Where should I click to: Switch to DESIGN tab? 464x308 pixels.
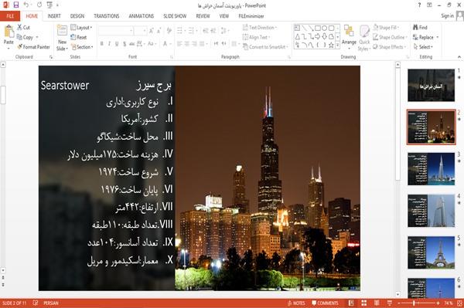[x=77, y=16]
